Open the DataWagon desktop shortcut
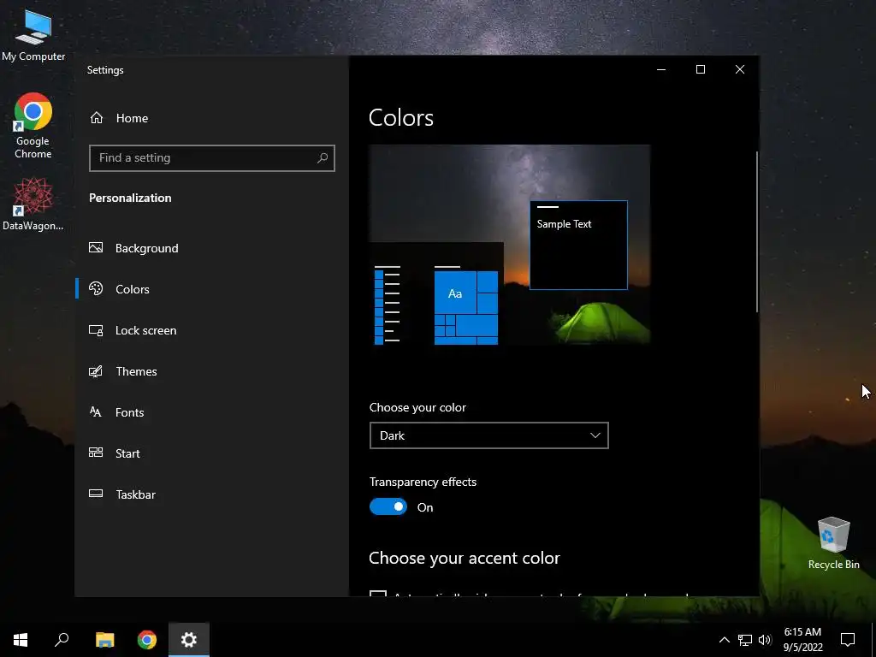The width and height of the screenshot is (876, 657). 33,204
